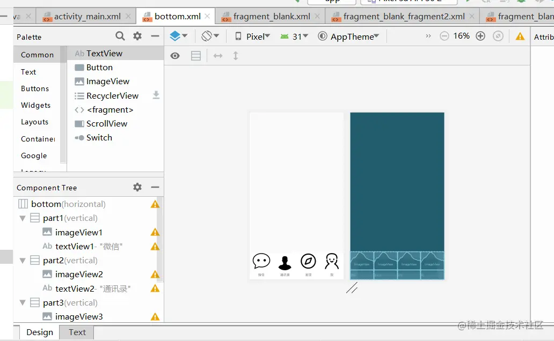554x341 pixels.
Task: Click the zoom in plus icon
Action: coord(480,36)
